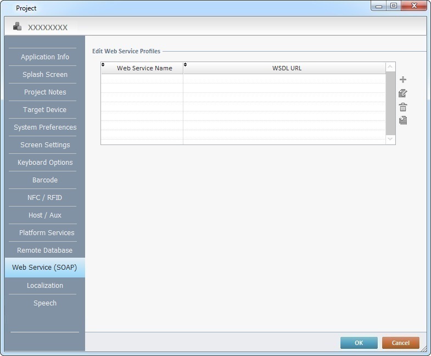Viewport: 431px width, 356px height.
Task: Select the Barcode section
Action: (45, 180)
